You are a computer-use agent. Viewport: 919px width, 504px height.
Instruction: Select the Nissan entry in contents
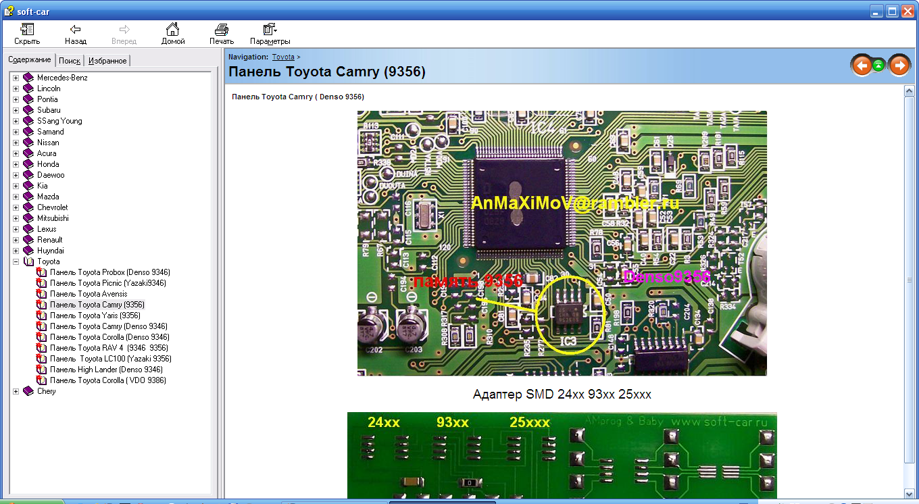point(48,143)
